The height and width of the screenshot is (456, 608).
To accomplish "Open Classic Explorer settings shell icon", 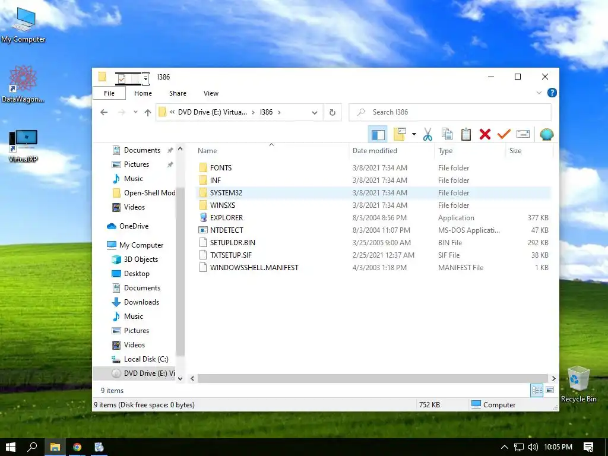I will coord(546,135).
